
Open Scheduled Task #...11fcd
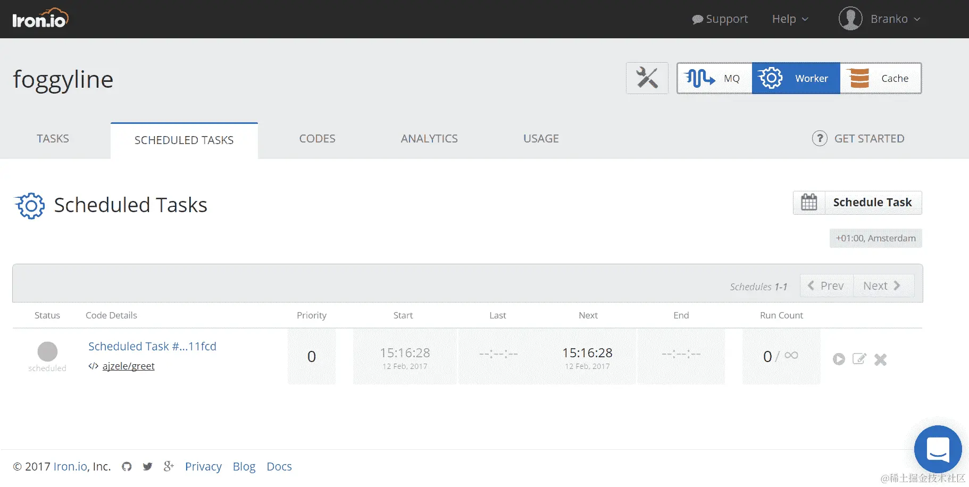(152, 347)
